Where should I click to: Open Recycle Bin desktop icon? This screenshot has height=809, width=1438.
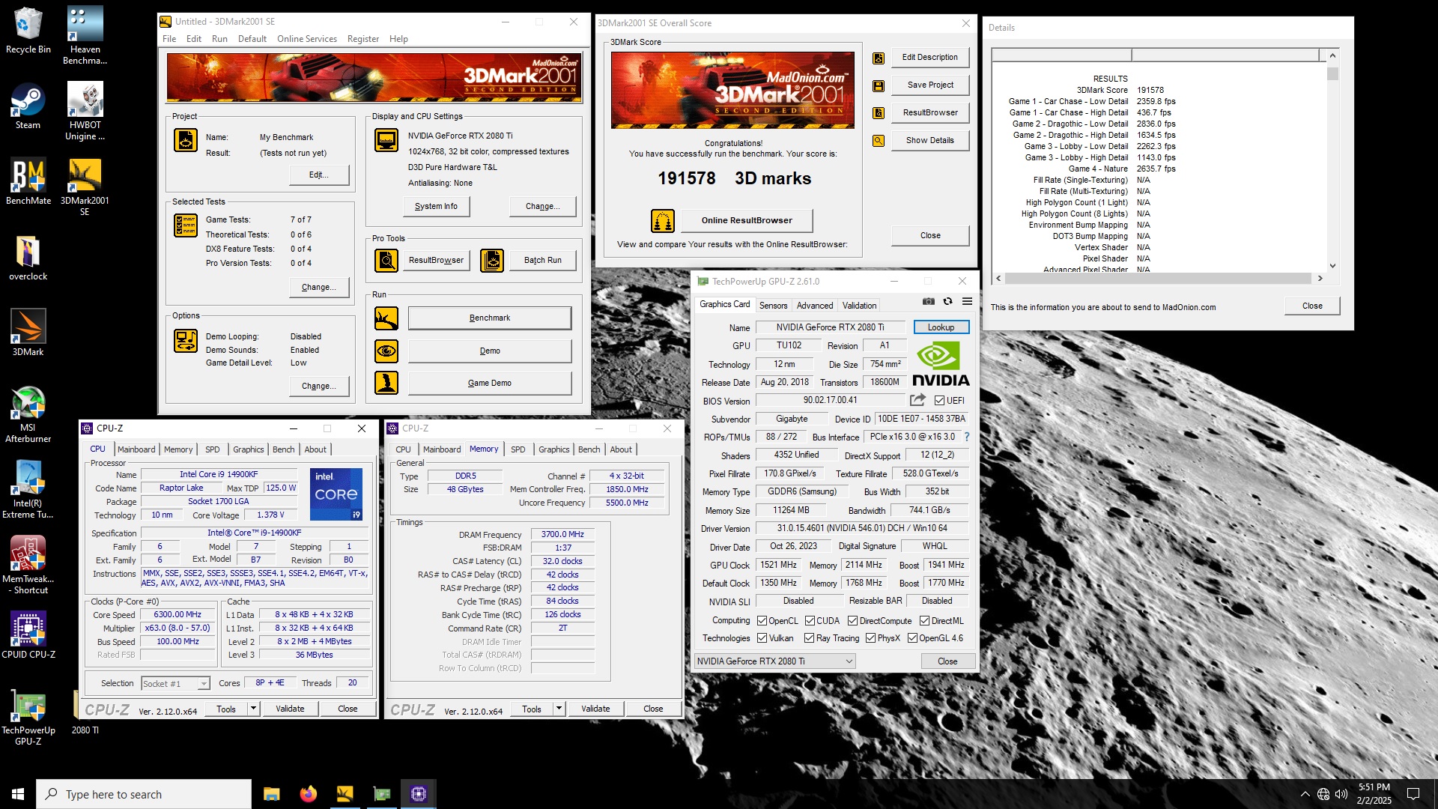coord(28,30)
